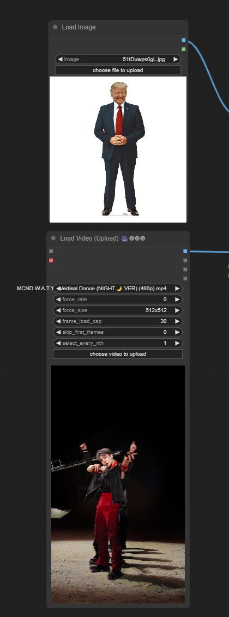Collapse the Load Video (Upload) node dot
The height and width of the screenshot is (617, 229).
point(53,238)
